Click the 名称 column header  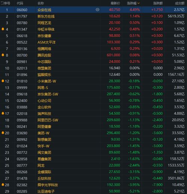41,3
